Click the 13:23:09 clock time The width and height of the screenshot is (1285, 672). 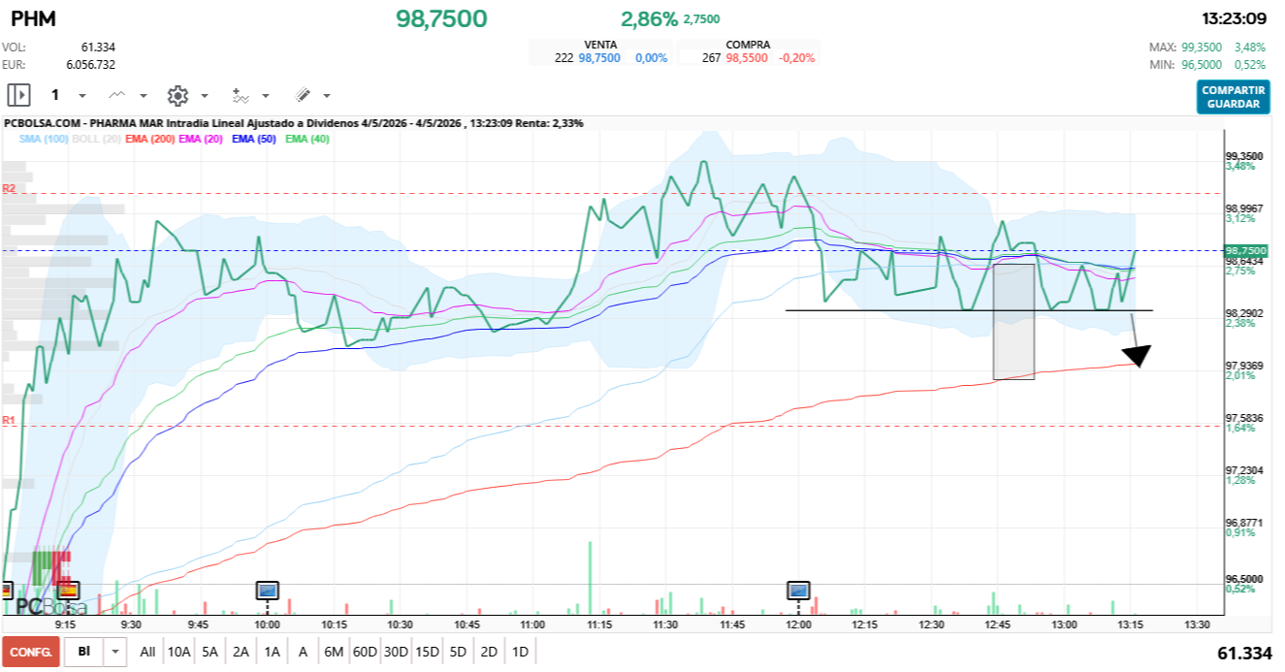click(x=1234, y=18)
